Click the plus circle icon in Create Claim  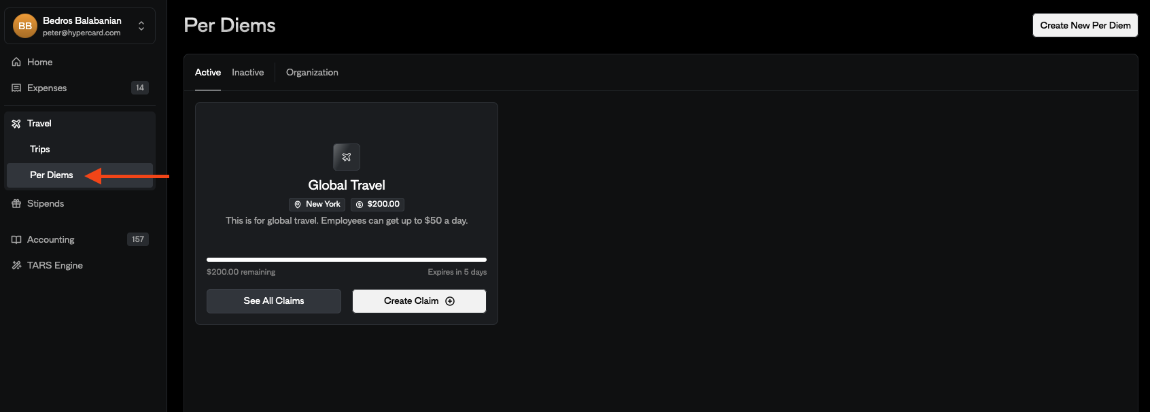click(450, 301)
